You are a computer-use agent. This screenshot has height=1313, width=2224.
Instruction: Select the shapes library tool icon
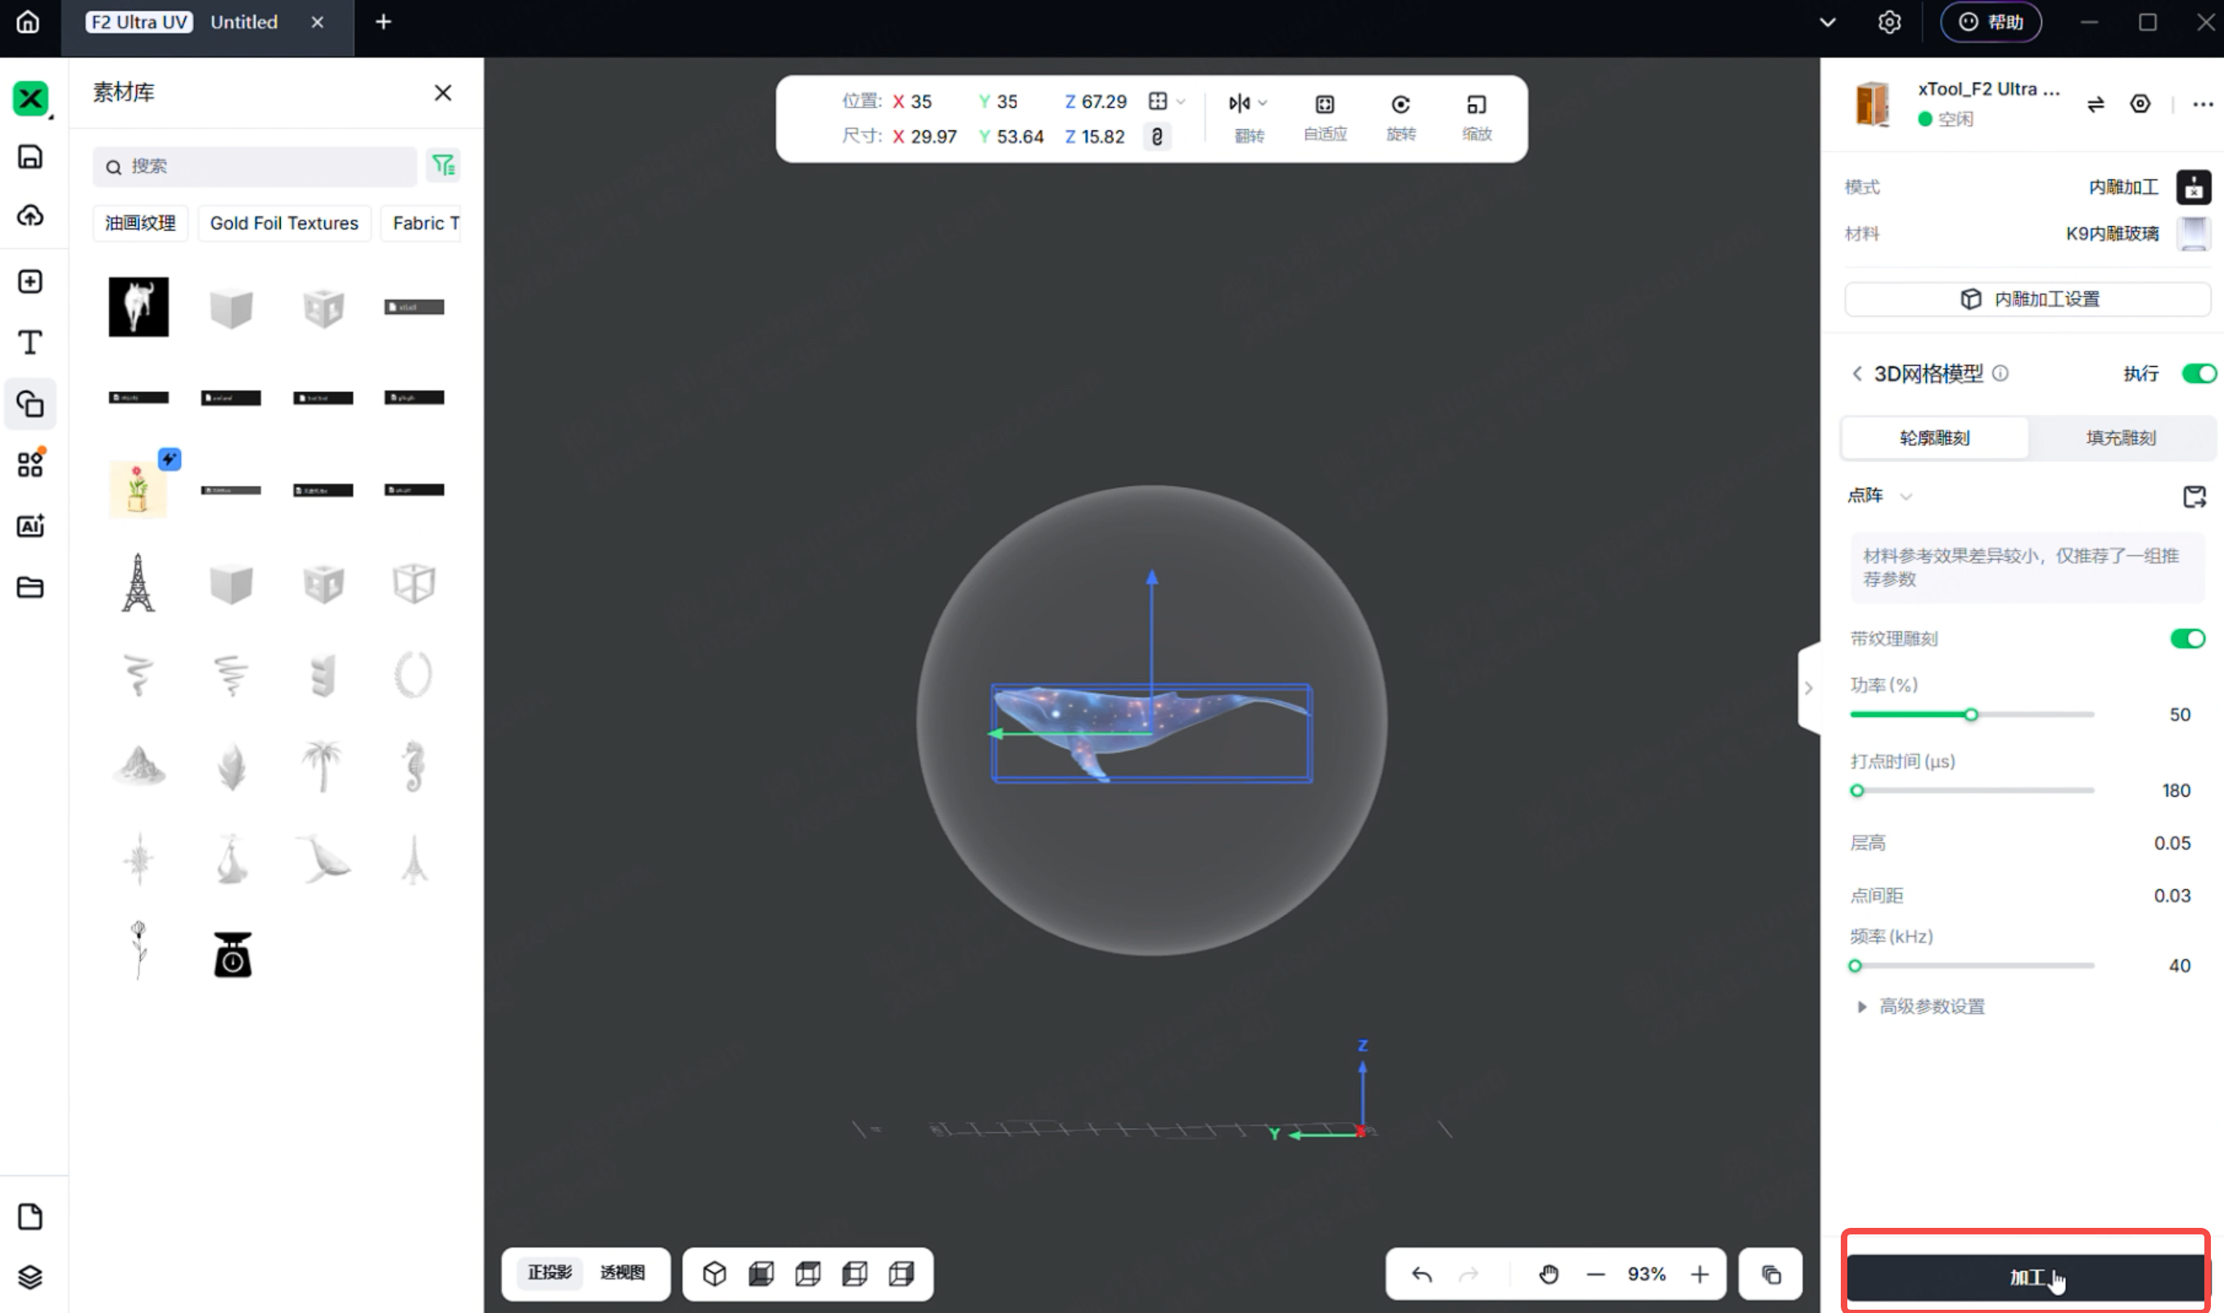pos(30,404)
